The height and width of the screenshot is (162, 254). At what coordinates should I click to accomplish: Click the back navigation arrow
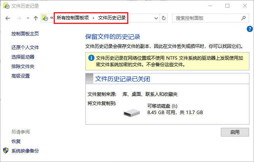pyautogui.click(x=8, y=18)
